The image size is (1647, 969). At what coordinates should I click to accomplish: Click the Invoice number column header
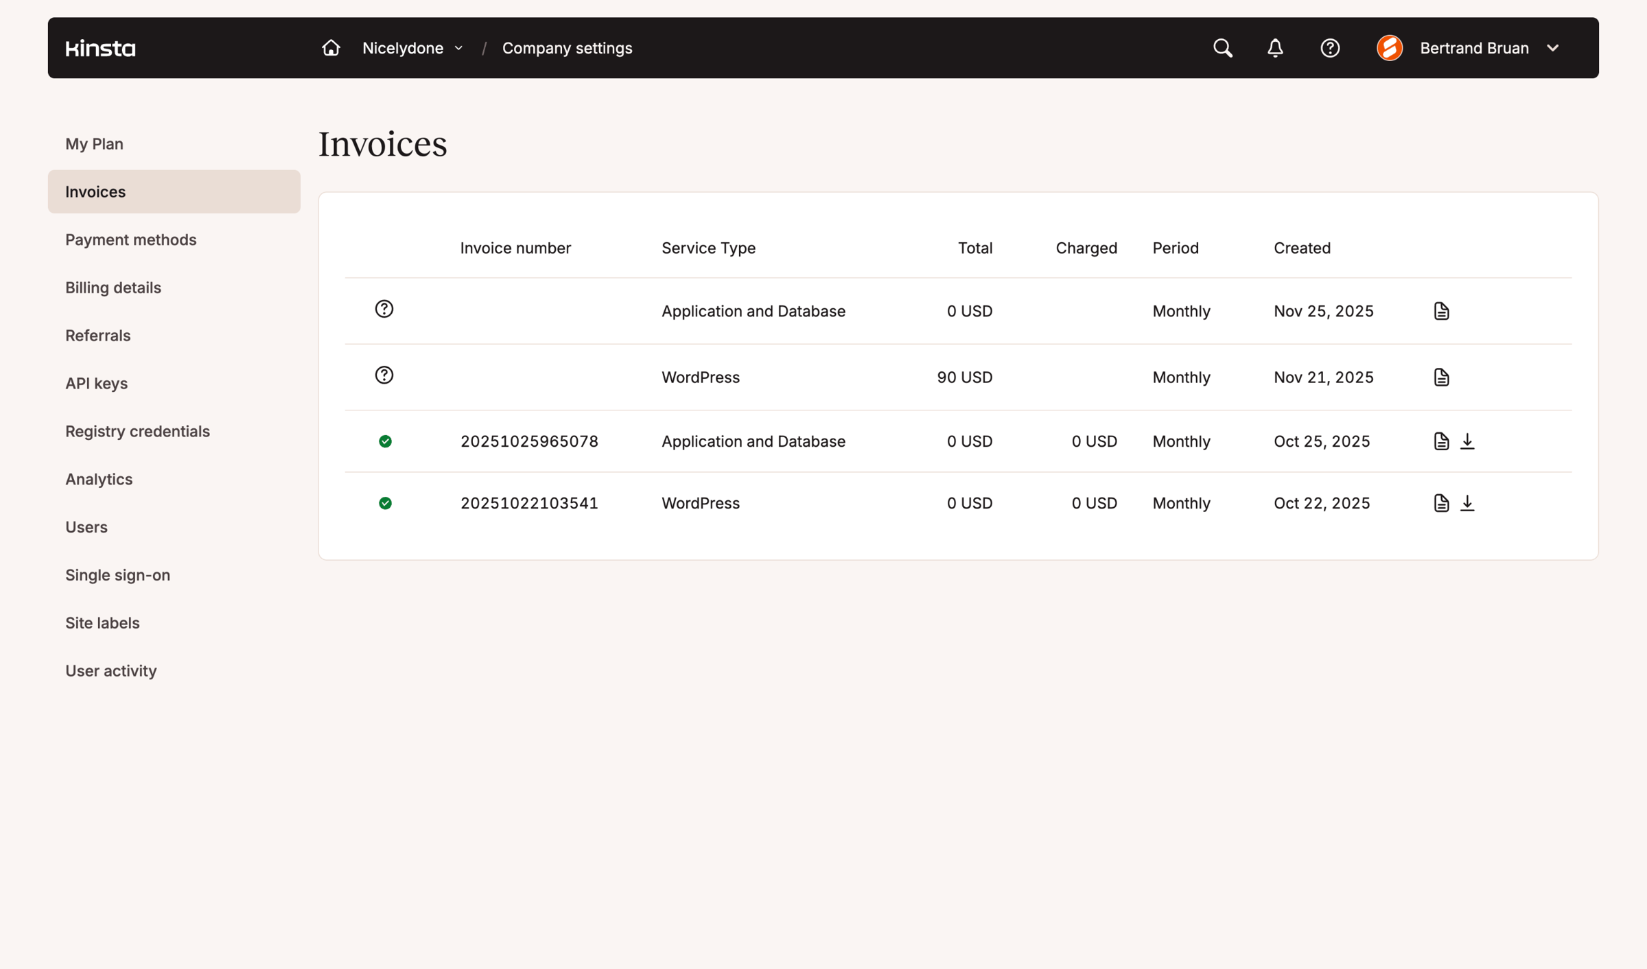(x=515, y=248)
